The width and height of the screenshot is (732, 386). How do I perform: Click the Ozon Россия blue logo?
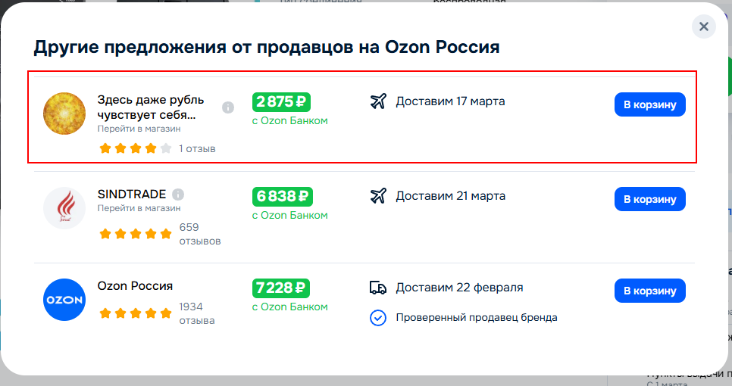pos(64,300)
